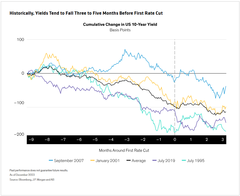Click the 3 month marker on x-axis
Viewport: 240px width, 196px height.
(223, 140)
